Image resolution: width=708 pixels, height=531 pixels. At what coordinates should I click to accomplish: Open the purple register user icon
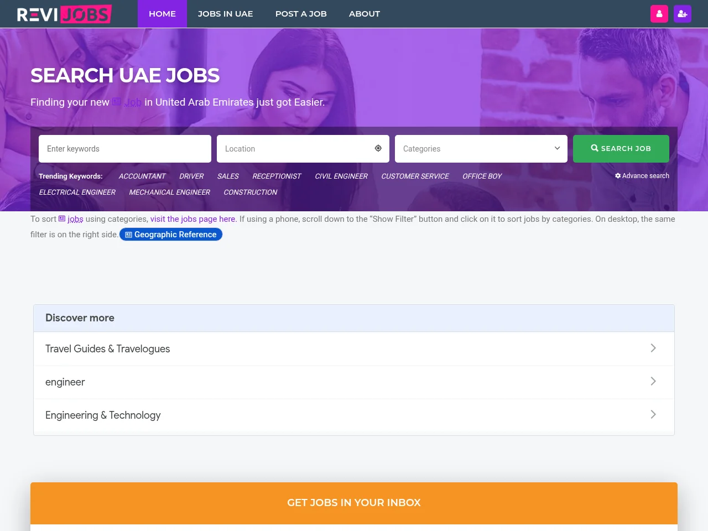pyautogui.click(x=683, y=14)
